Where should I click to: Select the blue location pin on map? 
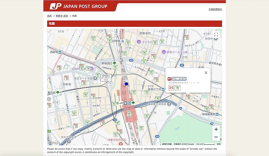click(126, 84)
